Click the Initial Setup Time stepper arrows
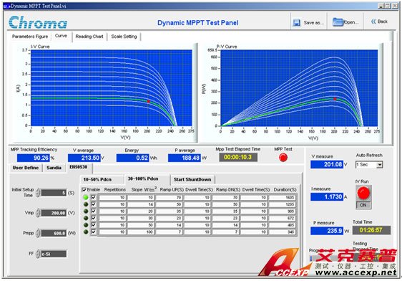 tap(38, 193)
